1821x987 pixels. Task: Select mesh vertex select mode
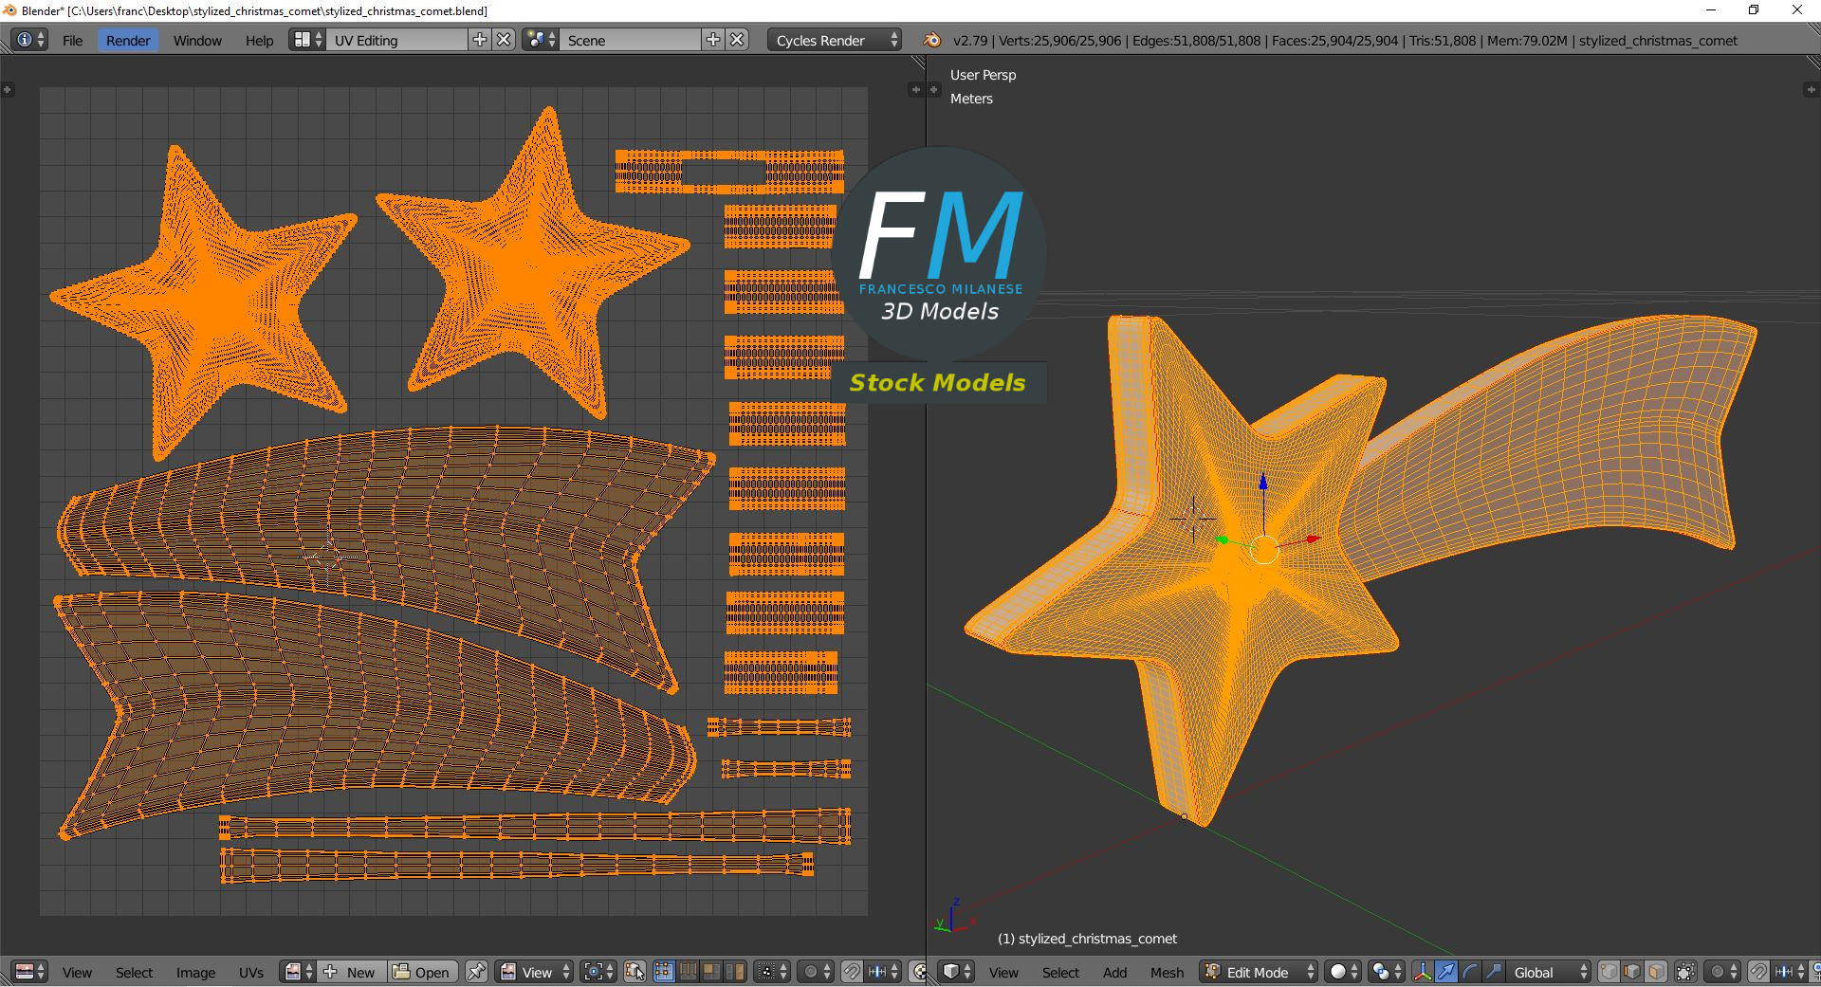(1609, 972)
